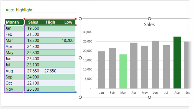Click the 25,000 axis label

(x=88, y=41)
